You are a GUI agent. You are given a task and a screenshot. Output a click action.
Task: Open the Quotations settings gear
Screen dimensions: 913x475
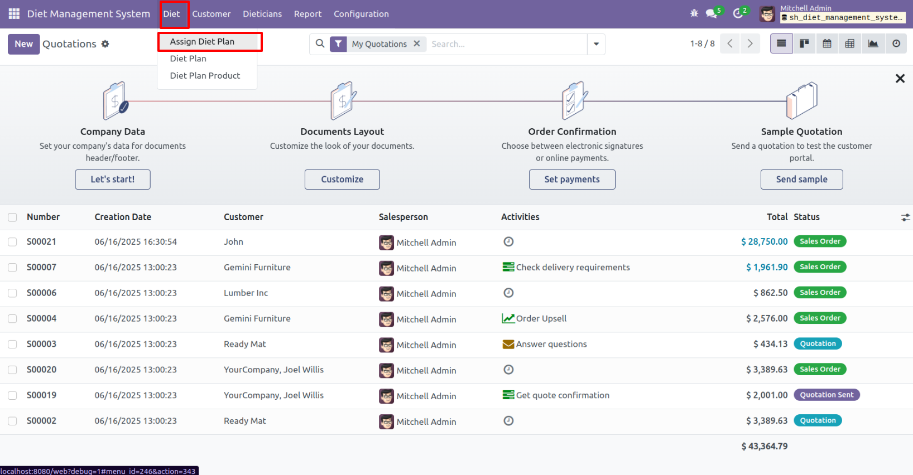pos(105,44)
